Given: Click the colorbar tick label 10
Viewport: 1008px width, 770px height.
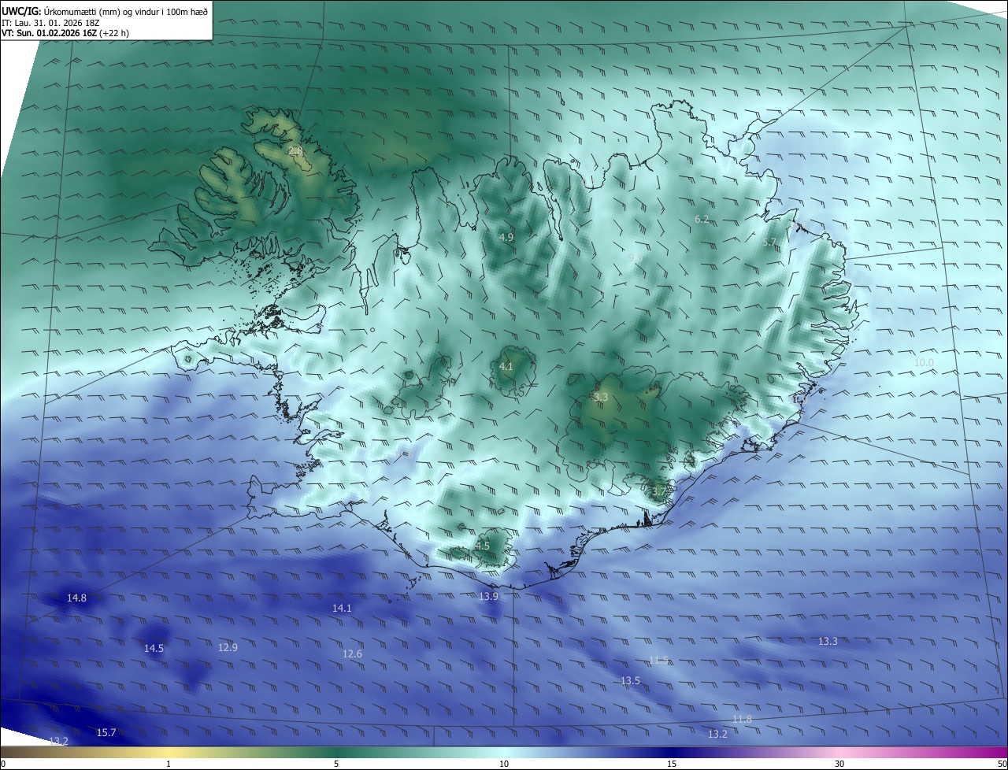Looking at the screenshot, I should [x=504, y=764].
